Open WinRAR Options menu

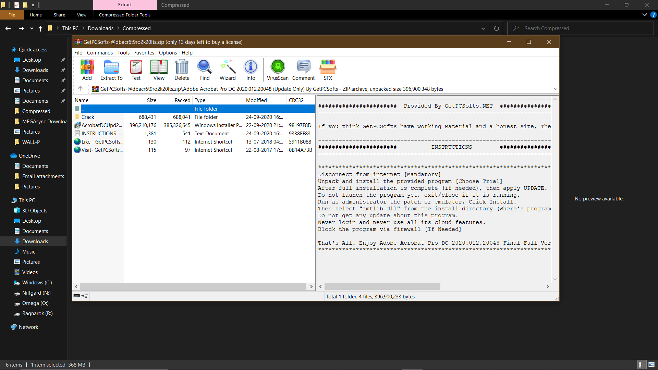168,52
